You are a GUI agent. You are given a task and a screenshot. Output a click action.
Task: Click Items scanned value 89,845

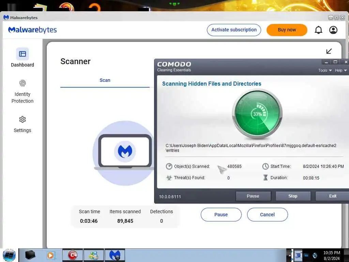[125, 221]
